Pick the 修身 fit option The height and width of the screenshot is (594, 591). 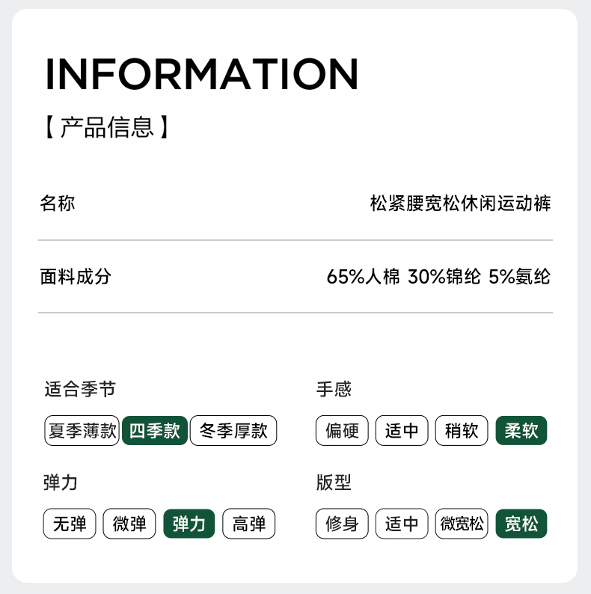click(342, 524)
